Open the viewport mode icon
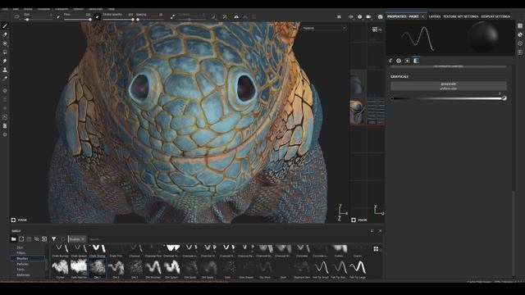Viewport: 525px width, 295px height. [x=351, y=16]
